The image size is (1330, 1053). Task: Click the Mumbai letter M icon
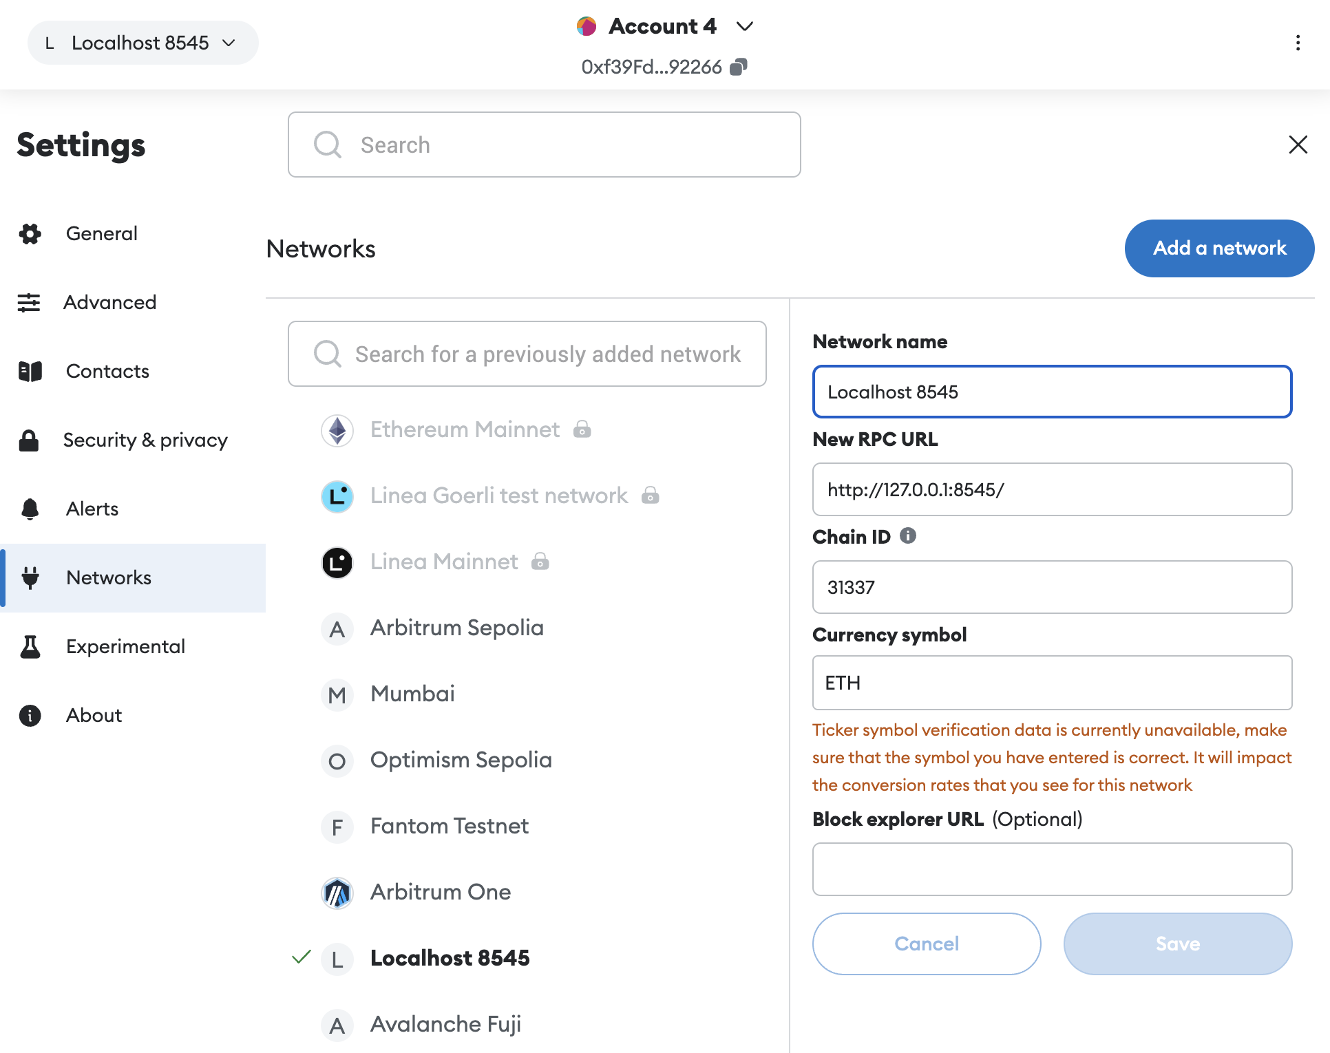tap(337, 694)
